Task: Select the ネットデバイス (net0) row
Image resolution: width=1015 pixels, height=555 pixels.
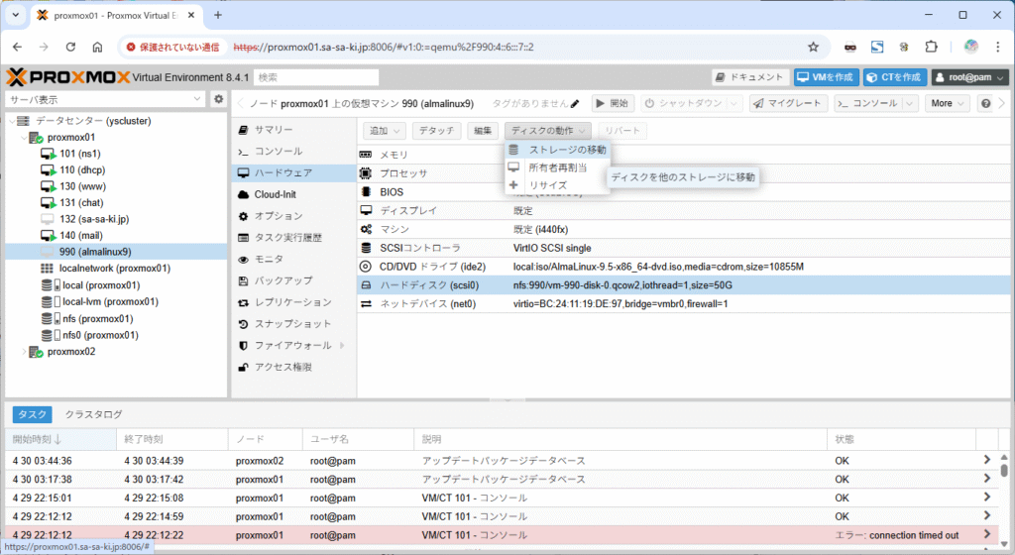Action: [684, 304]
